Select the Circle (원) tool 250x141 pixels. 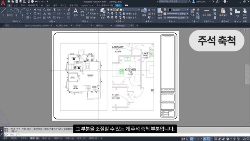click(x=16, y=12)
